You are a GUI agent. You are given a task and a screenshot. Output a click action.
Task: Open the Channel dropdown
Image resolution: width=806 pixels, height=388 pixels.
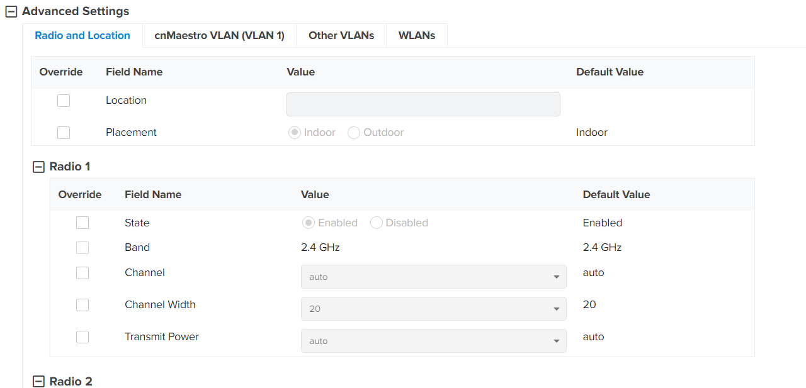tap(433, 277)
